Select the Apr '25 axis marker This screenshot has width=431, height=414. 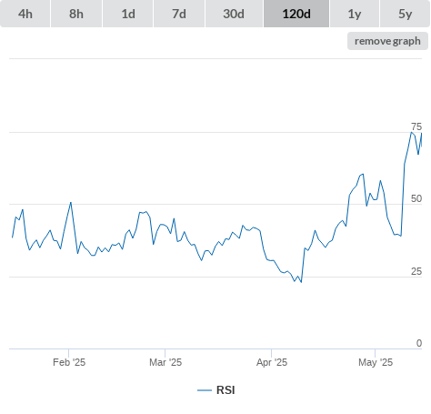pyautogui.click(x=272, y=362)
